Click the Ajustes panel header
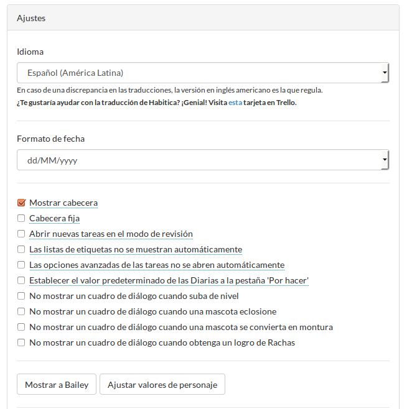The image size is (407, 409). (203, 18)
